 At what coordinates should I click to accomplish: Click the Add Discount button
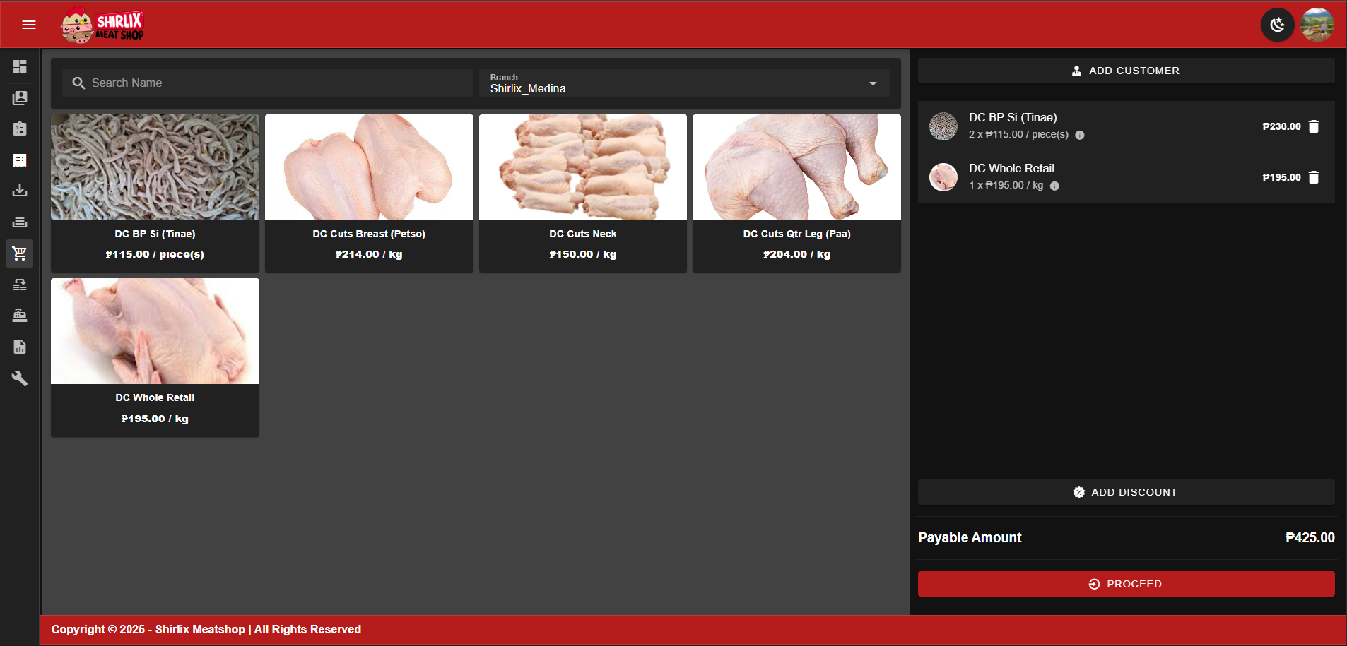[x=1126, y=492]
